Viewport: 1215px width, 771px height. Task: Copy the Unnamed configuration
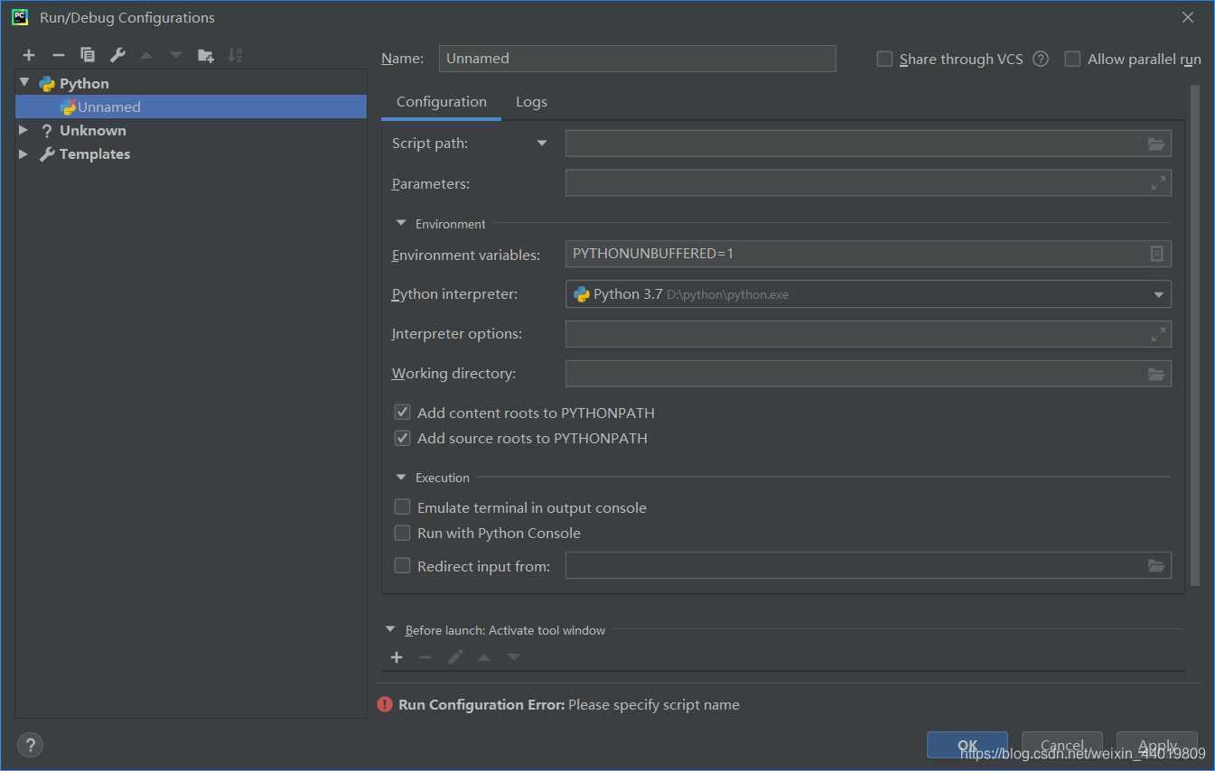(x=88, y=54)
